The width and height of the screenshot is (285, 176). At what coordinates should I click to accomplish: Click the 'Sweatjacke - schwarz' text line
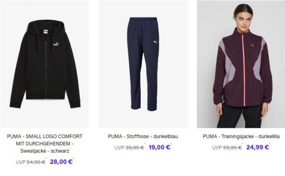(x=45, y=151)
